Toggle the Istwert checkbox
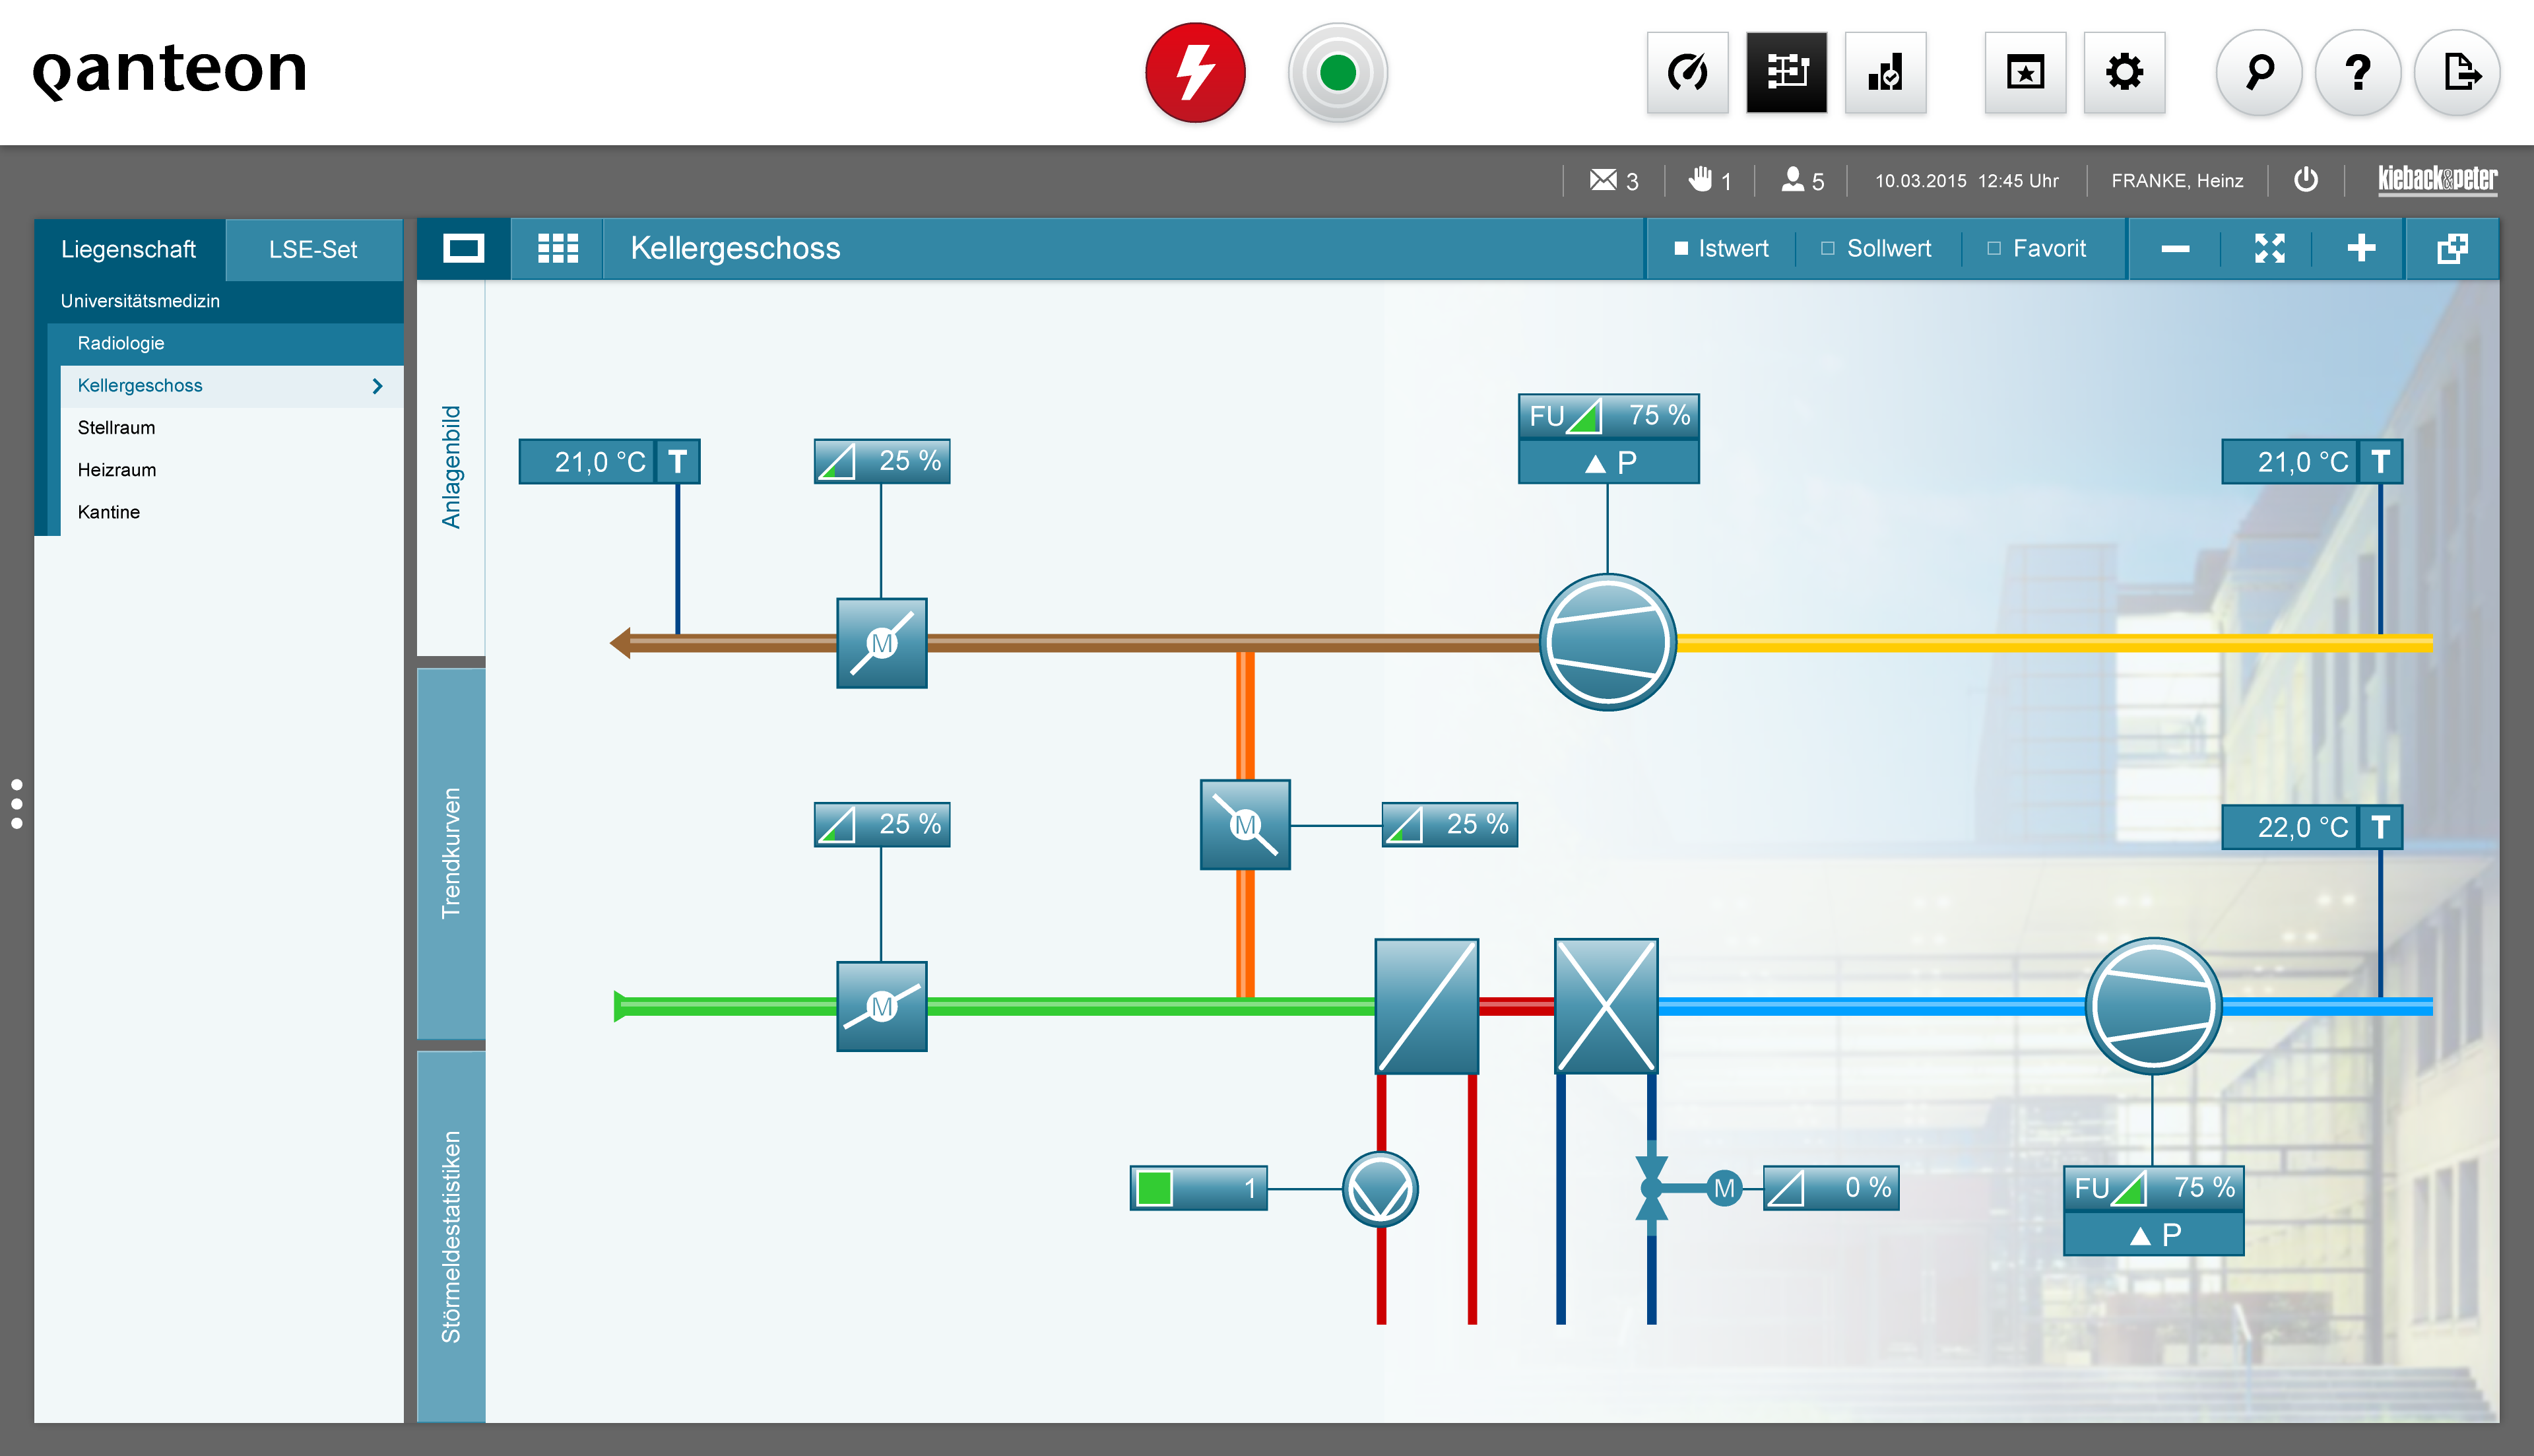The height and width of the screenshot is (1456, 2534). click(1680, 249)
